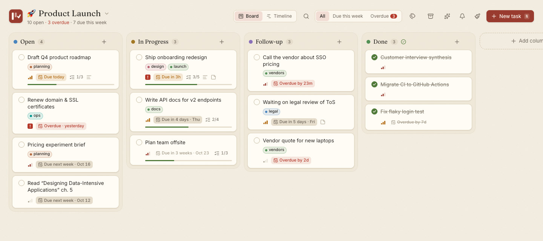543x241 pixels.
Task: Click priority bars on Write API docs card
Action: (x=148, y=120)
